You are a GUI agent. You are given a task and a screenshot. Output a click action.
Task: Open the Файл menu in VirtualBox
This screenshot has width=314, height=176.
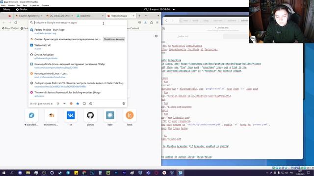(x=3, y=5)
